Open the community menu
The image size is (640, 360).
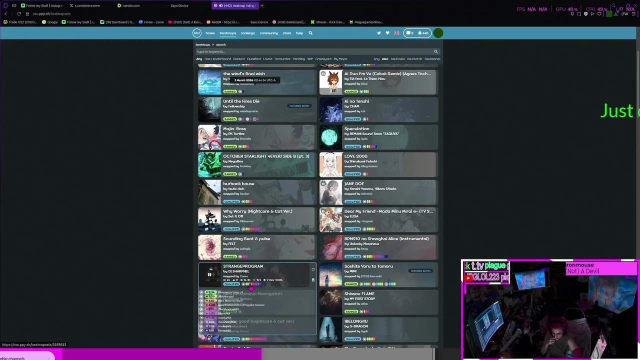pos(268,33)
